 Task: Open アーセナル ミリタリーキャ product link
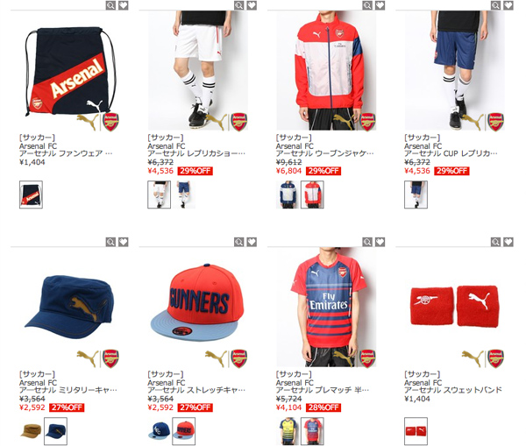click(x=68, y=390)
